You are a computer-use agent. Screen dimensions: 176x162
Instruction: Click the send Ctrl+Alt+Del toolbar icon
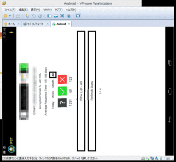(x=18, y=16)
